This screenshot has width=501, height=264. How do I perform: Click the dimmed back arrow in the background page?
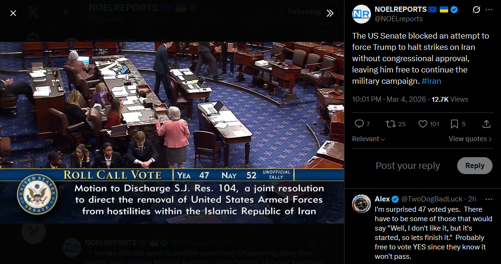[67, 12]
